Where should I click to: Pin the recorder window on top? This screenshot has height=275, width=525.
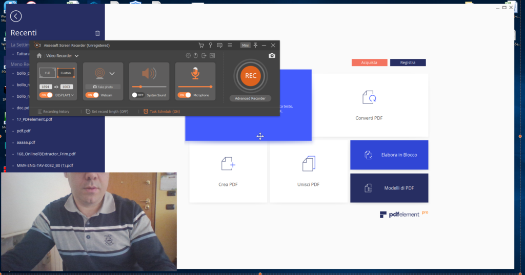pyautogui.click(x=255, y=45)
